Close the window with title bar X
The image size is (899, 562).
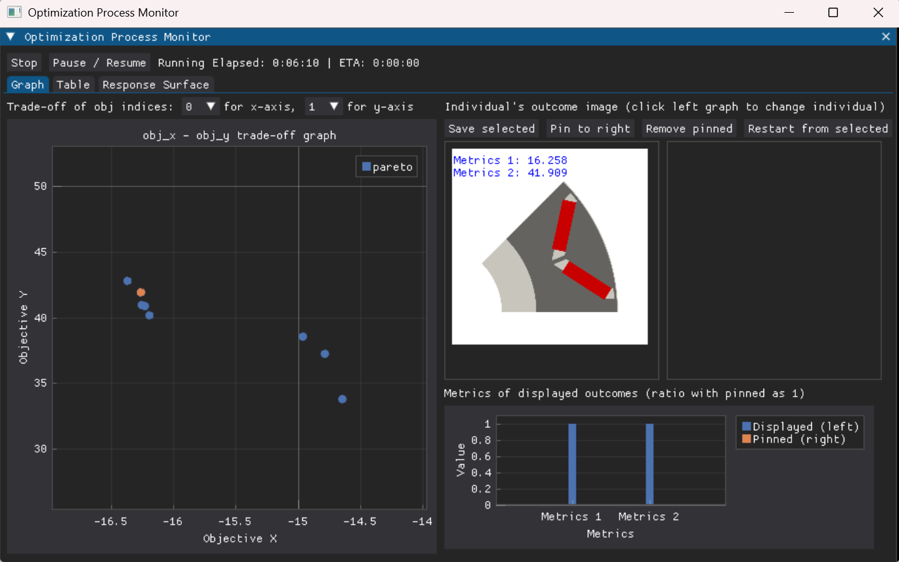(878, 13)
